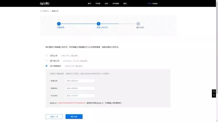Click the Apollo logo
This screenshot has height=122, width=218.
tap(45, 3)
